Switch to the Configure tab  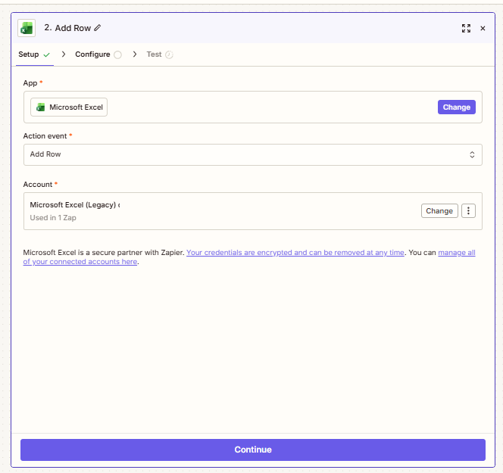(x=98, y=54)
